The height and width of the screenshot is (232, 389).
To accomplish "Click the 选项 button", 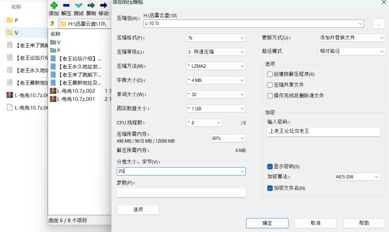I will (138, 210).
